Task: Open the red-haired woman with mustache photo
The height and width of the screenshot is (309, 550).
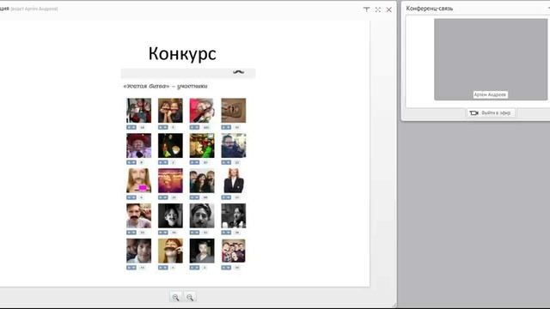Action: (x=170, y=251)
